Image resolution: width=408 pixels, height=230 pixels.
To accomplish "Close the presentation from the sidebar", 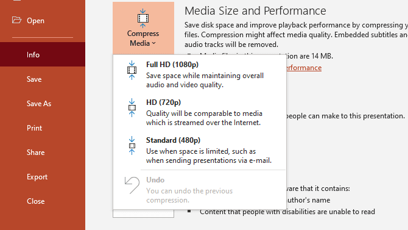I will 43,201.
